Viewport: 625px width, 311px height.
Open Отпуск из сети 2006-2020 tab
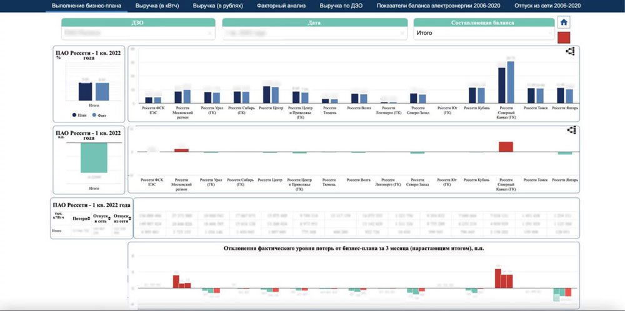point(547,5)
